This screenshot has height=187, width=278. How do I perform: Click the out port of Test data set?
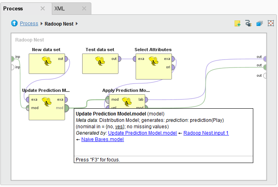[x=119, y=59]
